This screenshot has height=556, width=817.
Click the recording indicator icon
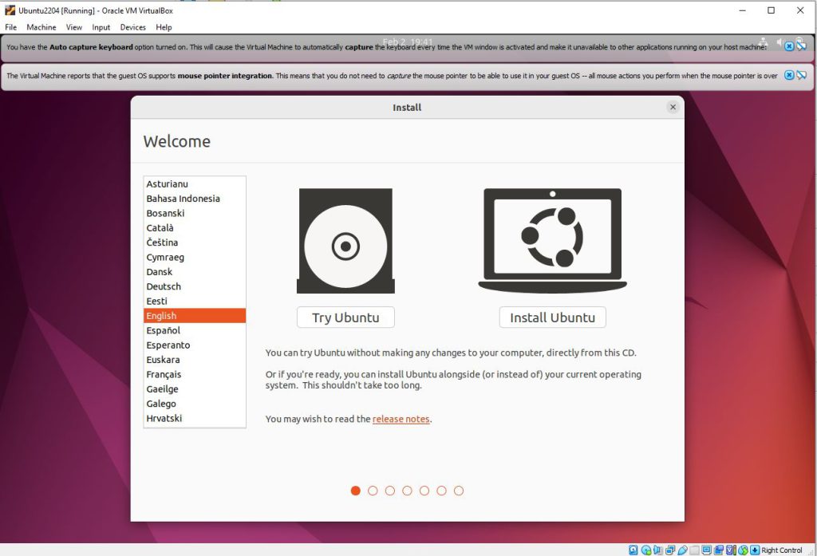[719, 550]
